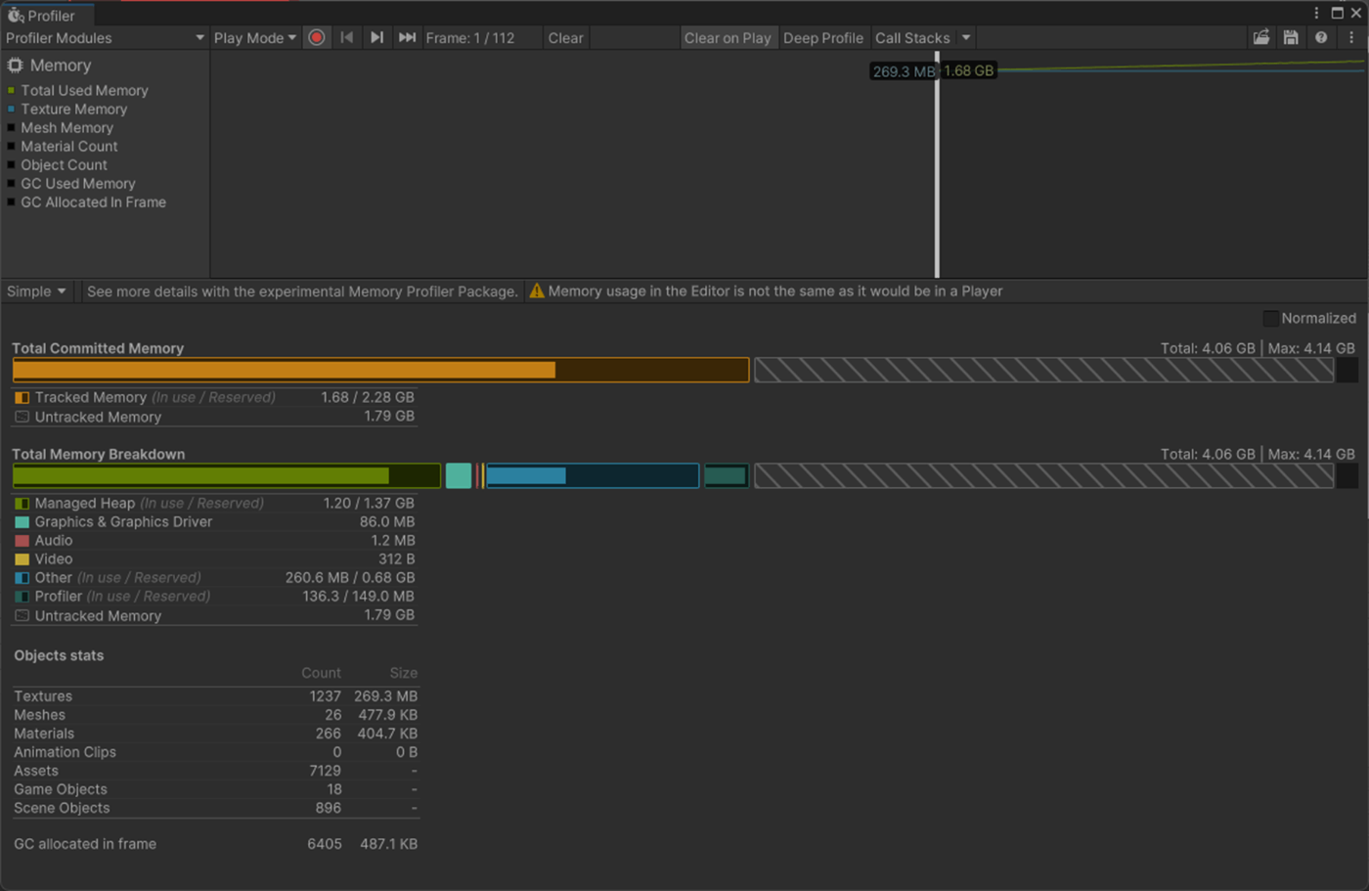Click the Clear button
Screen dimensions: 1369x891
565,37
